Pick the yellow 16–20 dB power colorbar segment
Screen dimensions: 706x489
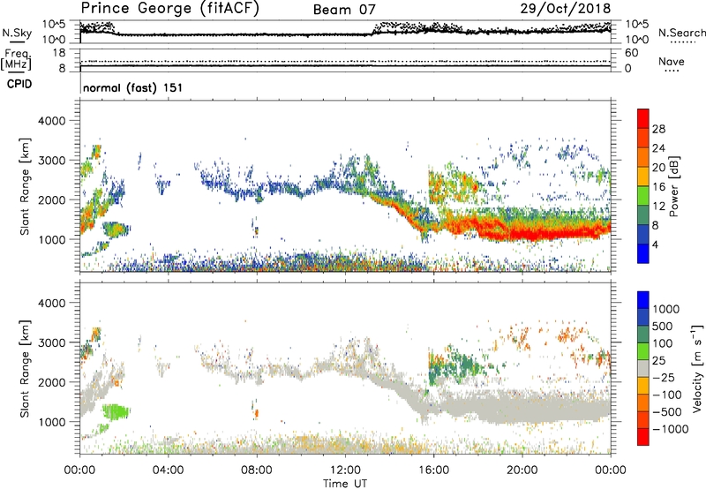[643, 177]
